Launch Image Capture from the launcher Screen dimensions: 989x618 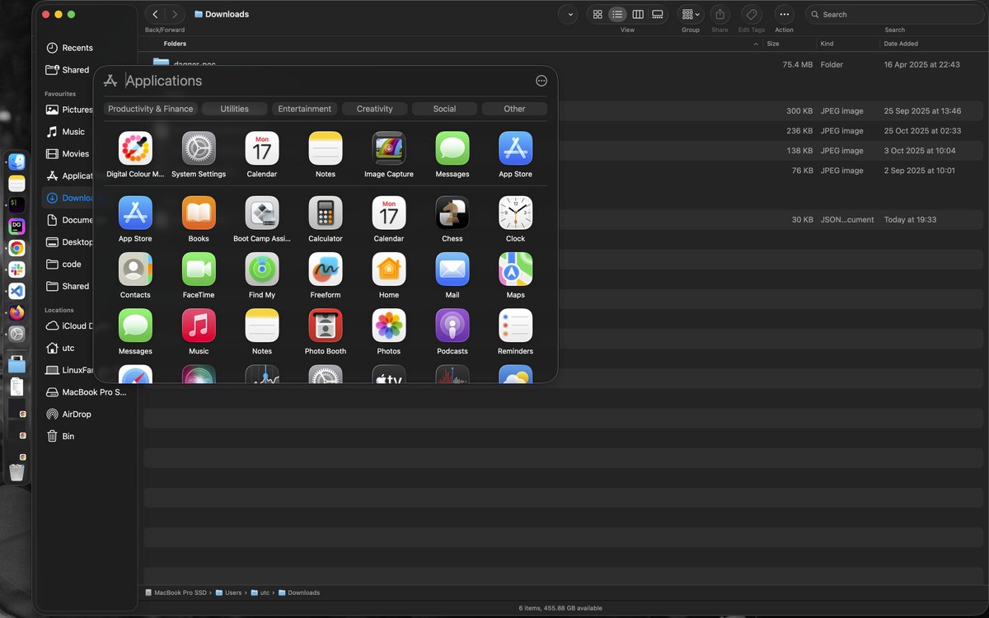389,148
